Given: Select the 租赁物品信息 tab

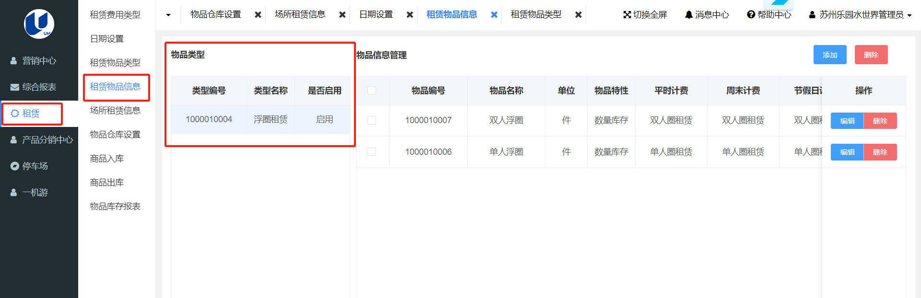Looking at the screenshot, I should coord(452,14).
